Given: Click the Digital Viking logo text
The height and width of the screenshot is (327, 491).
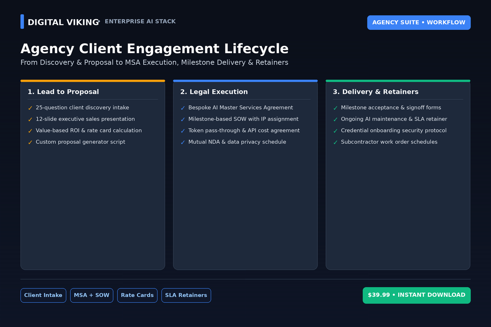Looking at the screenshot, I should tap(63, 22).
